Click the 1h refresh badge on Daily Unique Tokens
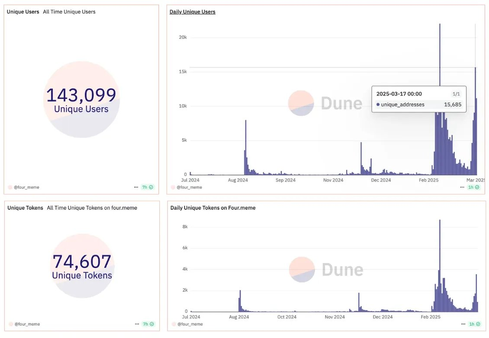489x338 pixels. coord(473,324)
